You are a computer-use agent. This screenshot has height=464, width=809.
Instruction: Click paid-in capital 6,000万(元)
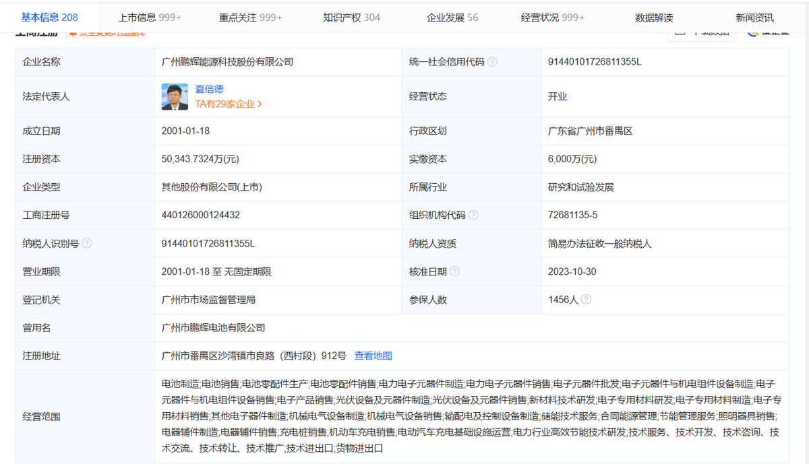click(572, 160)
